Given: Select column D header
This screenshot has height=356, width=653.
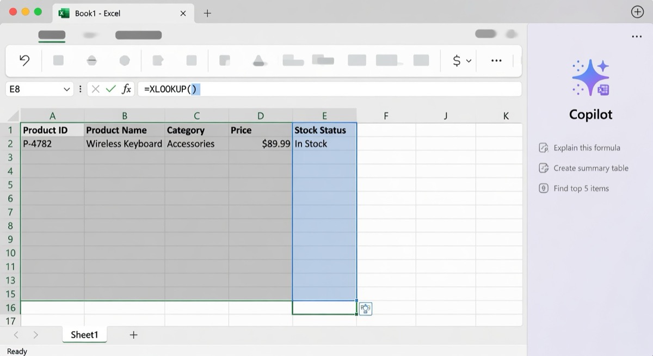Looking at the screenshot, I should point(261,115).
